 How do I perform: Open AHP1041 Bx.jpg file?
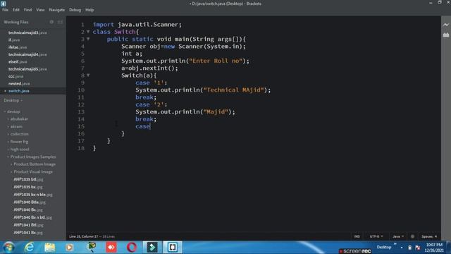(28, 232)
